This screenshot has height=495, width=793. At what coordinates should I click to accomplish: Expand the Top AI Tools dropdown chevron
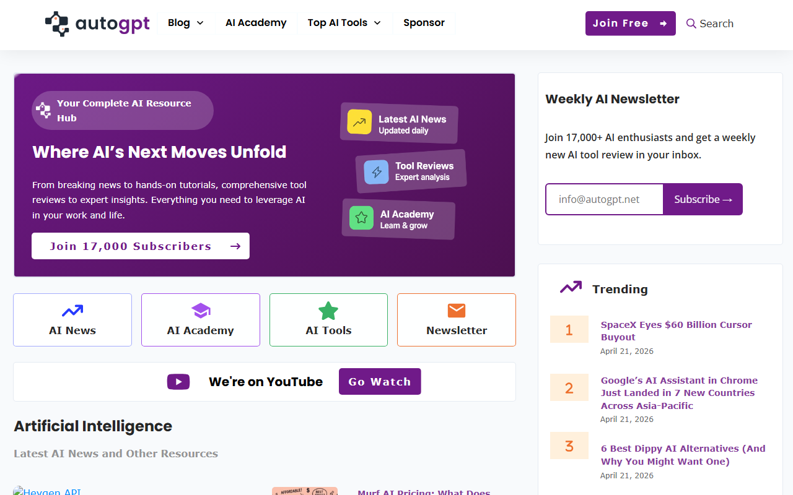(x=377, y=23)
